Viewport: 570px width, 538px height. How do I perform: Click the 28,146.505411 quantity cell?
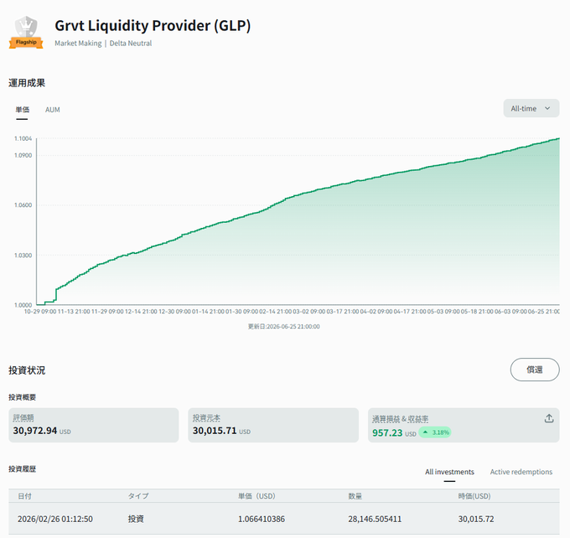click(375, 519)
